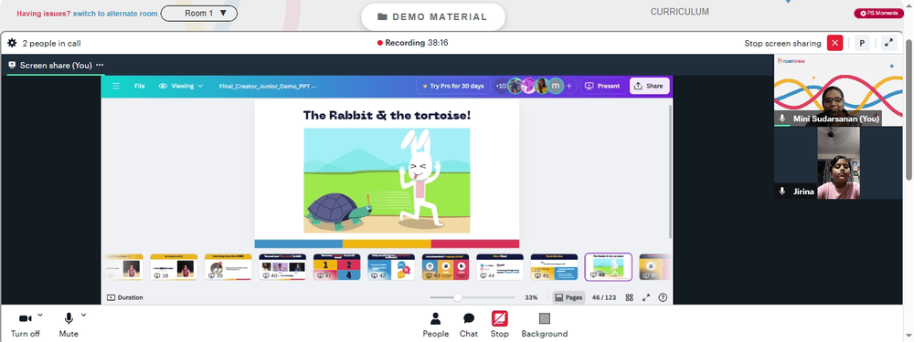Open the CURRICULUM tab
914x342 pixels.
pyautogui.click(x=680, y=12)
